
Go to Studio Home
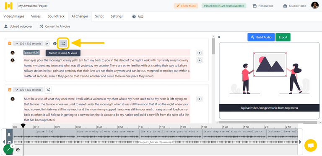(295, 6)
